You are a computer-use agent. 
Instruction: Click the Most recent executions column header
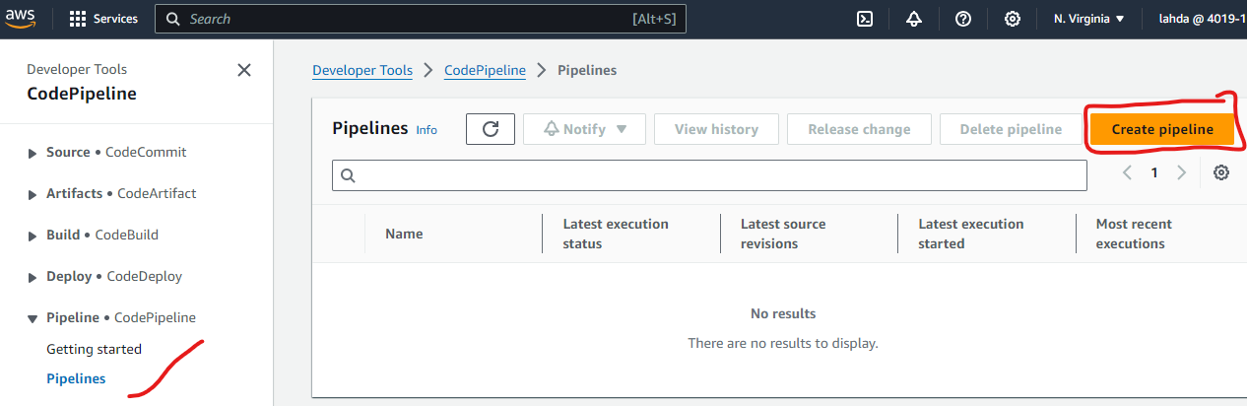[1134, 234]
